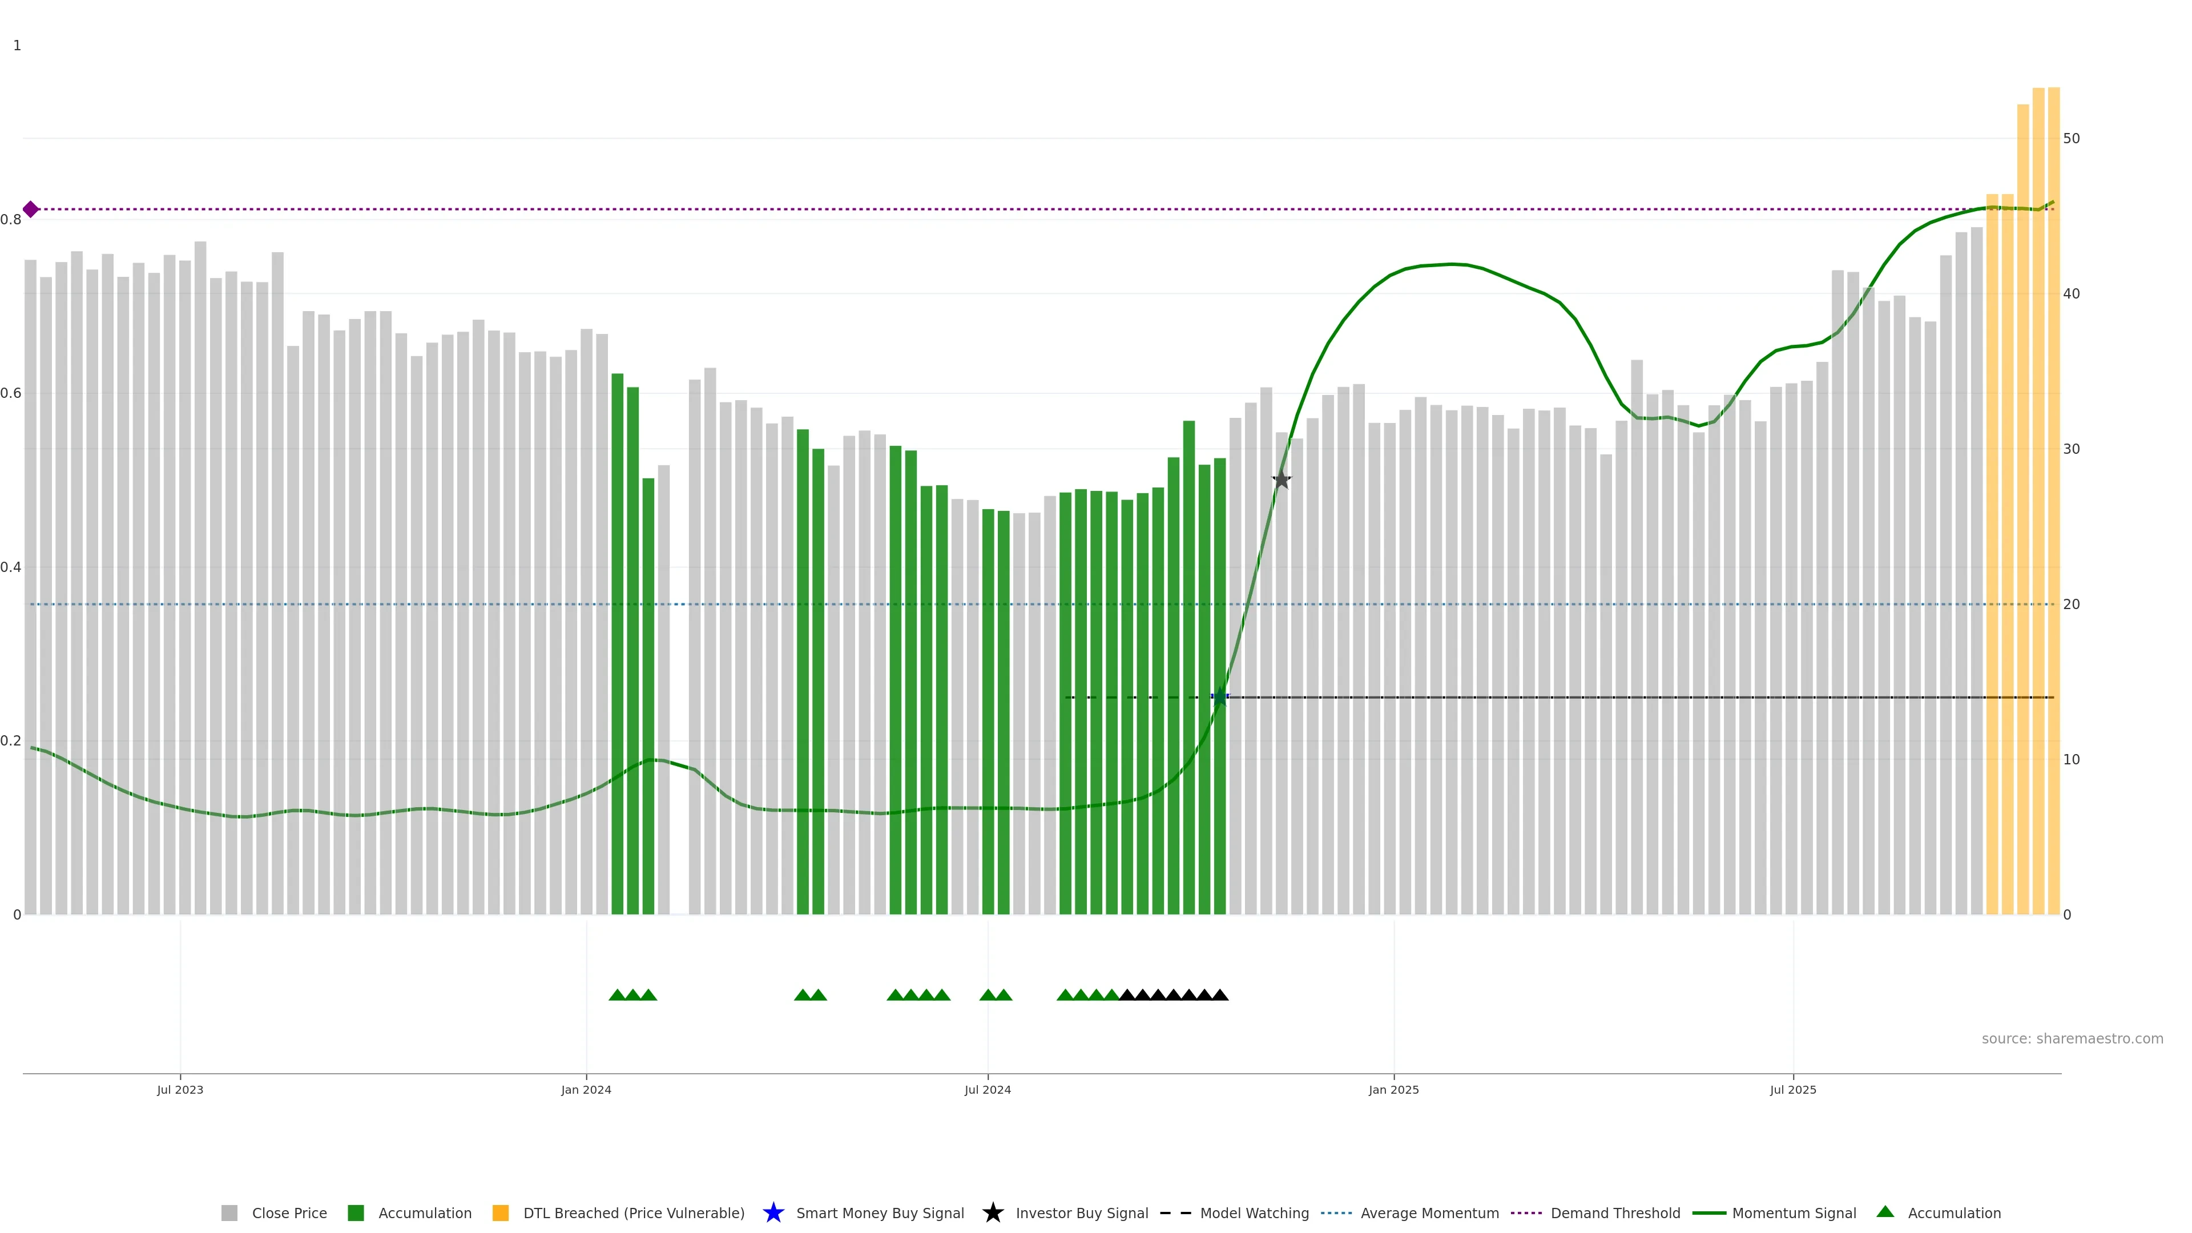Click the green triangle Accumulation legend icon
2192x1233 pixels.
[x=1885, y=1212]
